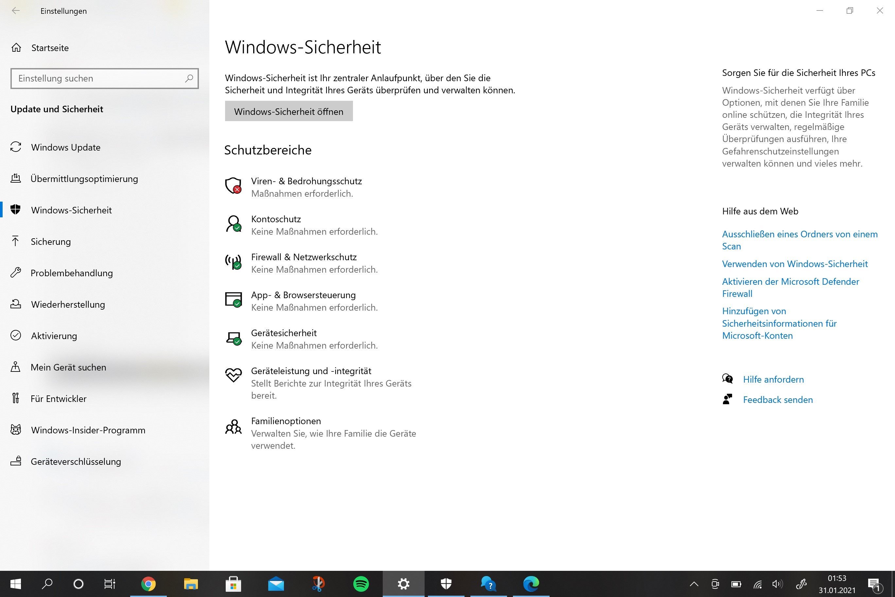
Task: Click the Für Entwickler tools icon
Action: point(16,398)
